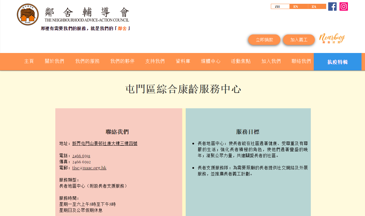The width and height of the screenshot is (365, 216).
Task: Go to 主頁 in navigation bar
Action: [x=29, y=61]
